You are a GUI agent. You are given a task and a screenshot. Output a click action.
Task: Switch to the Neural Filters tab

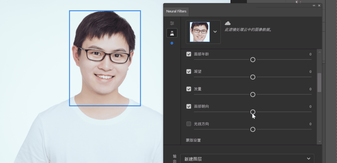click(x=176, y=12)
